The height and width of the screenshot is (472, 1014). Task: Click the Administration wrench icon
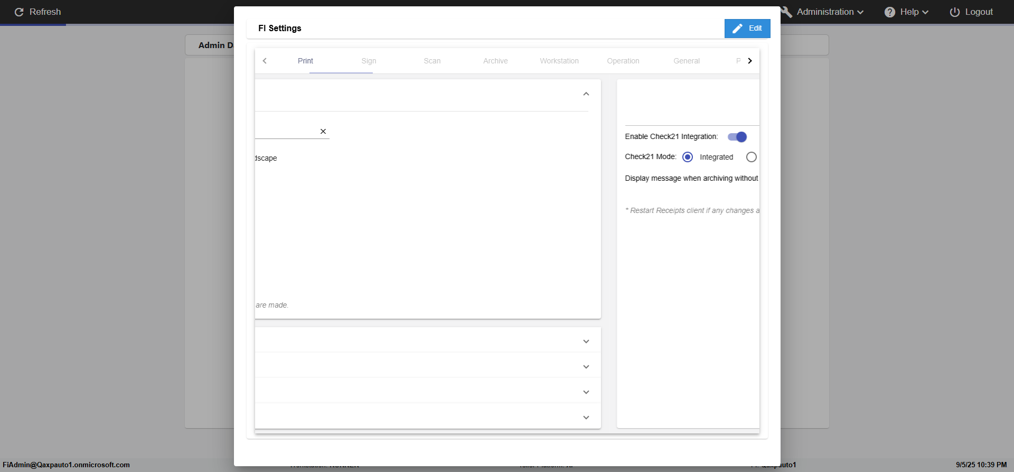point(786,12)
